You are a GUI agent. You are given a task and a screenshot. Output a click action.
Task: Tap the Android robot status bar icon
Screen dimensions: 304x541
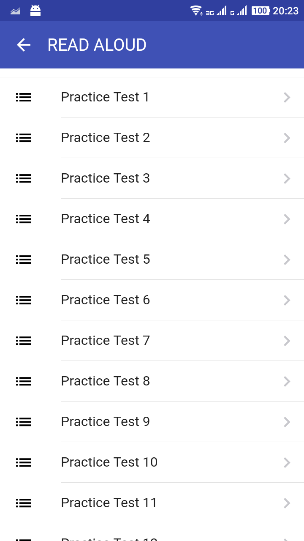[x=35, y=11]
